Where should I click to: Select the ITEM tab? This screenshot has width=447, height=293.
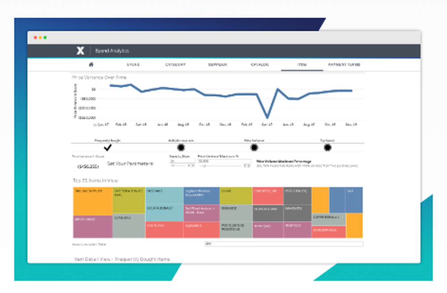click(x=302, y=65)
